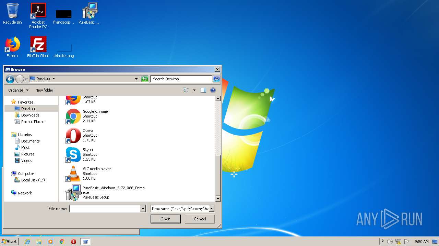The image size is (439, 246).
Task: Open Videos library
Action: coord(27,161)
